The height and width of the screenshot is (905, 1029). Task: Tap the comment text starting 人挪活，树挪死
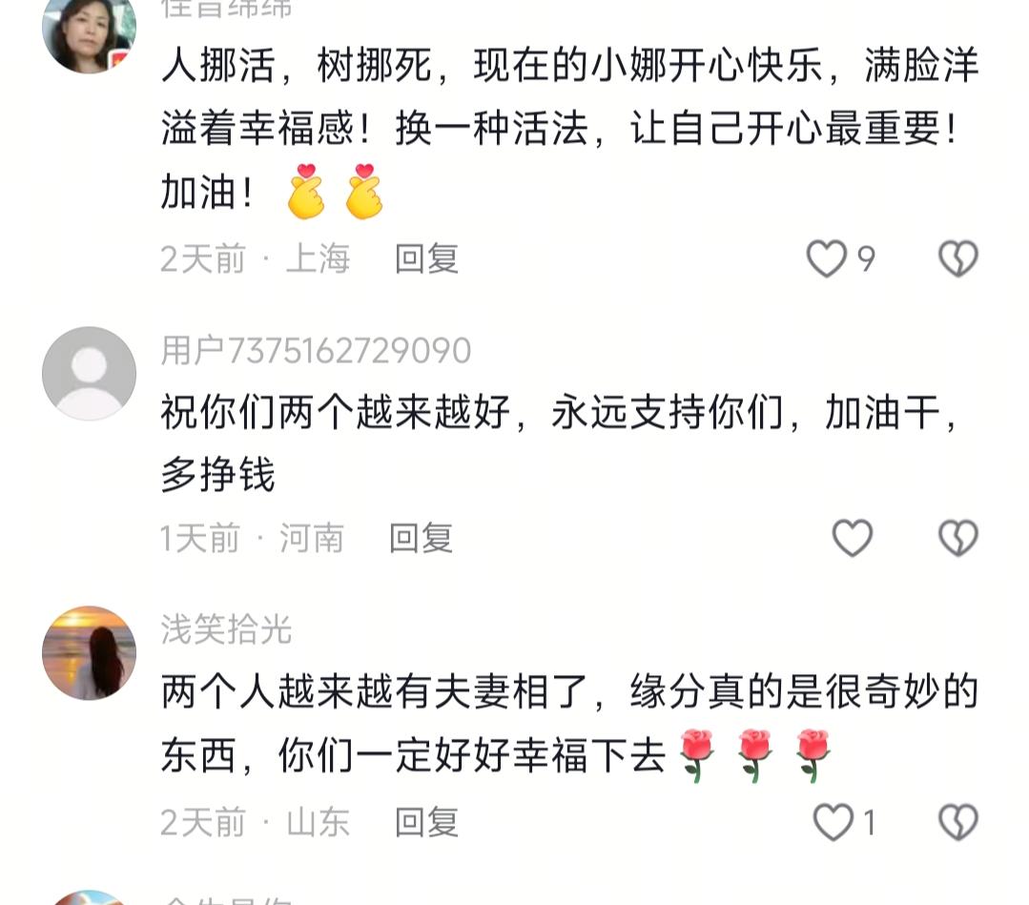point(569,130)
